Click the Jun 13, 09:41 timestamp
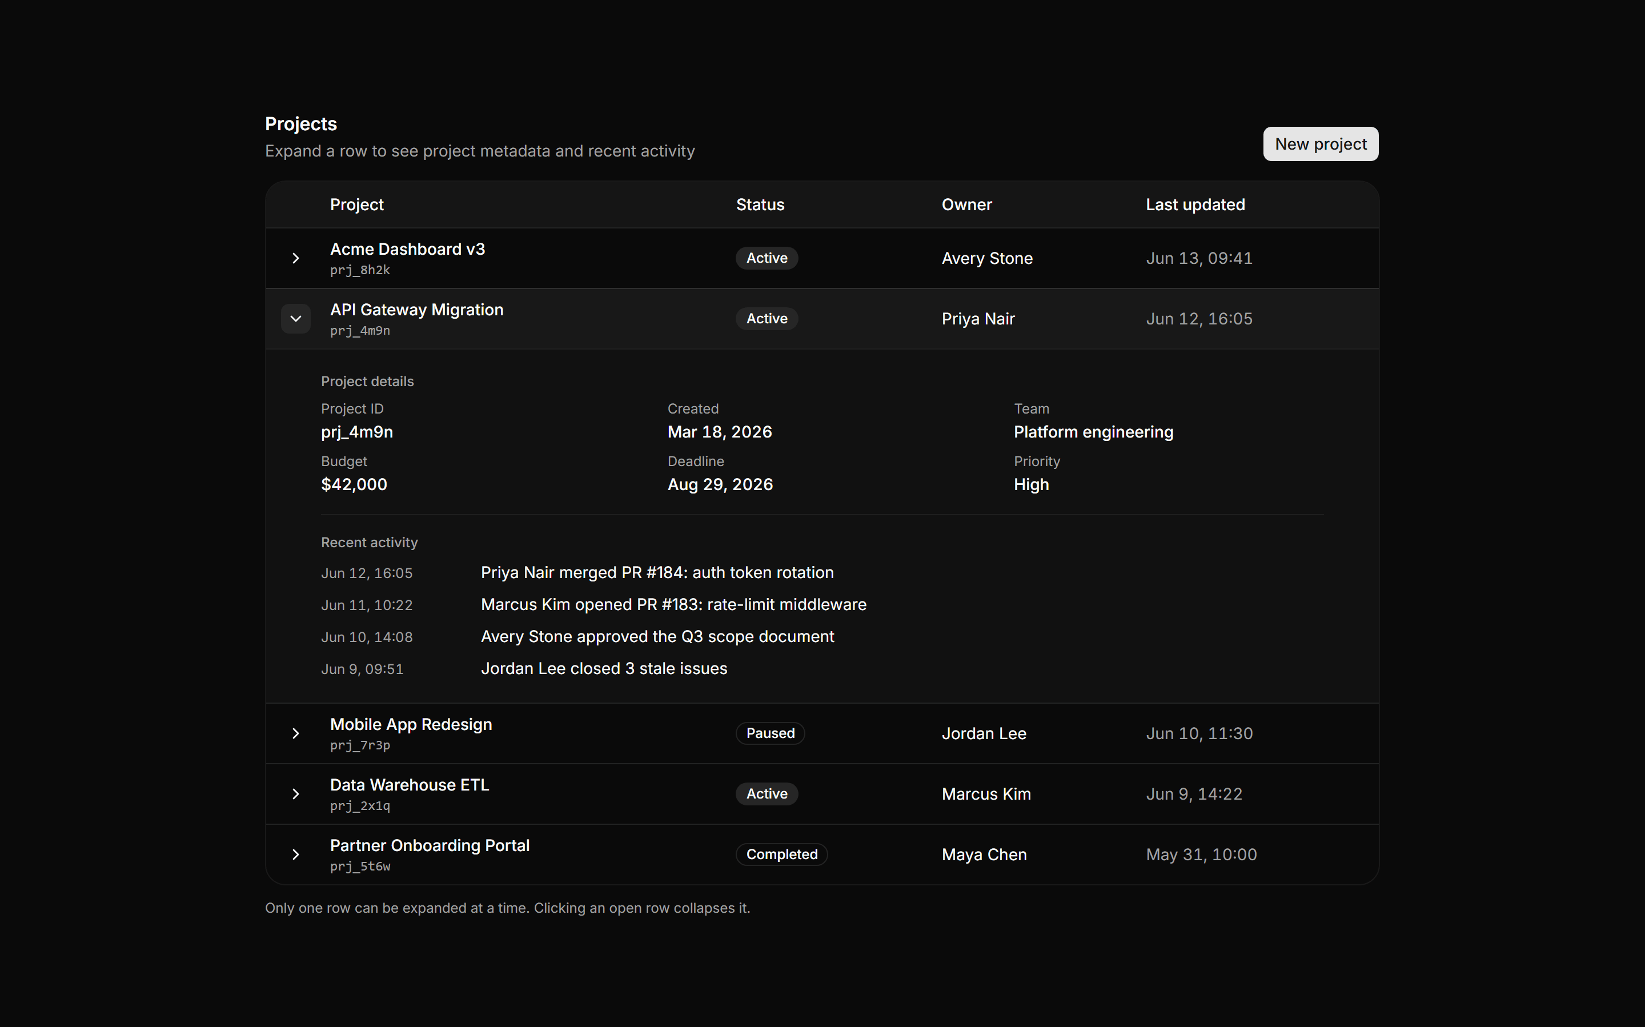The height and width of the screenshot is (1027, 1645). point(1199,258)
